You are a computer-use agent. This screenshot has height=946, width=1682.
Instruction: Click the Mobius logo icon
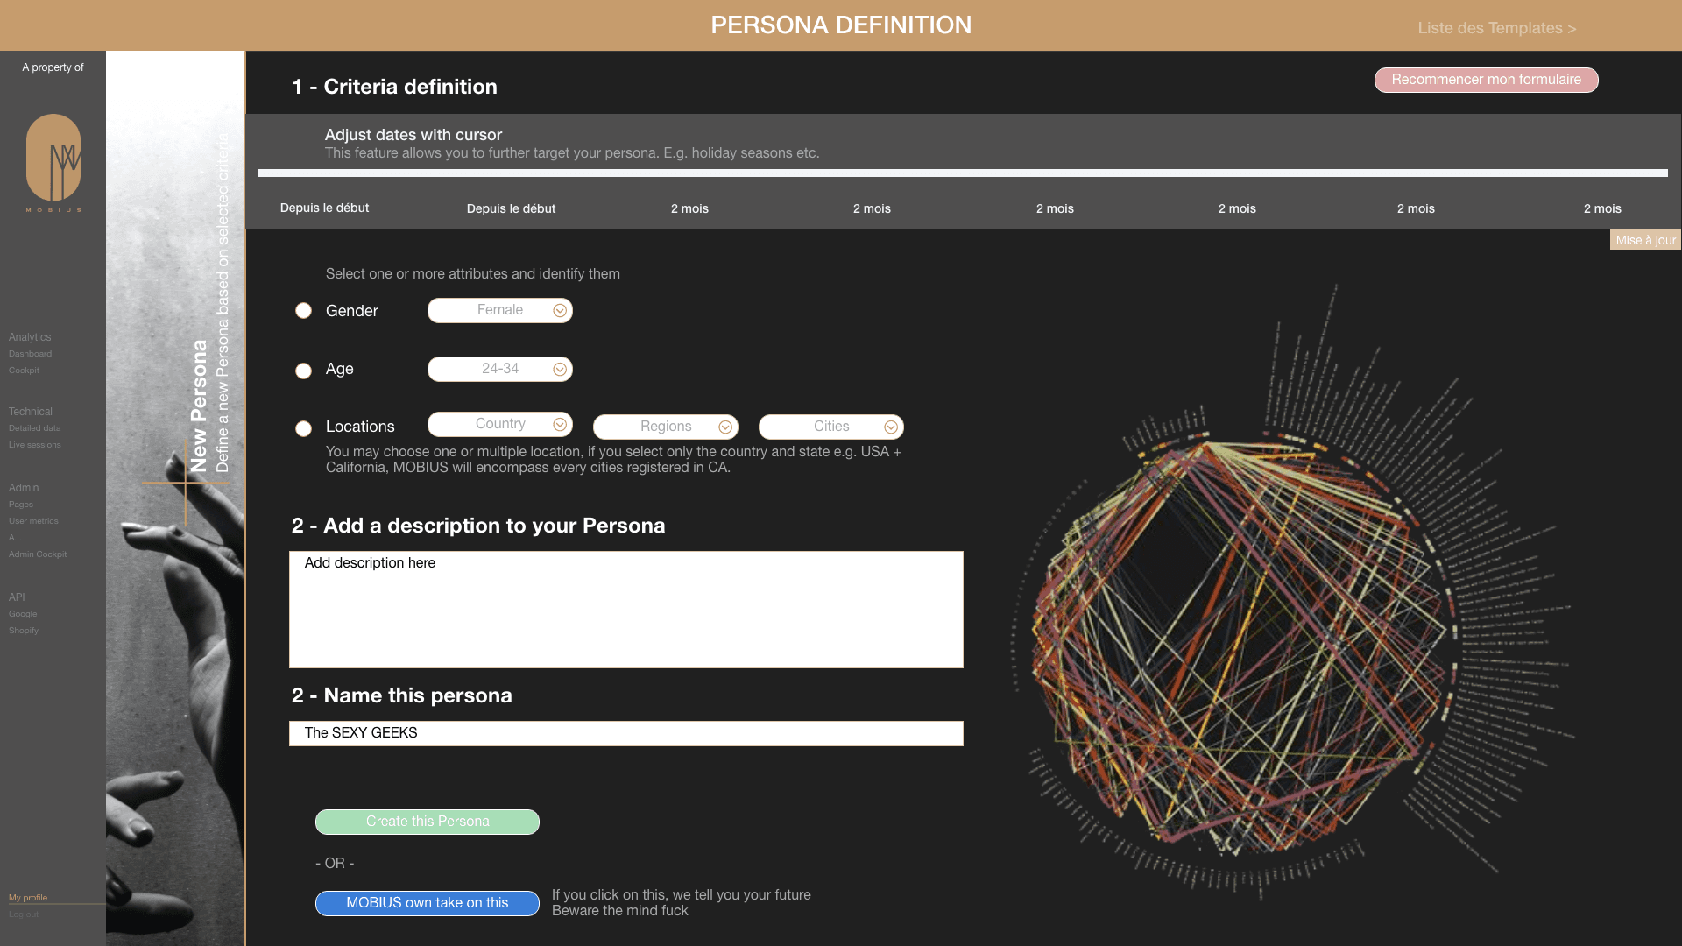tap(53, 159)
